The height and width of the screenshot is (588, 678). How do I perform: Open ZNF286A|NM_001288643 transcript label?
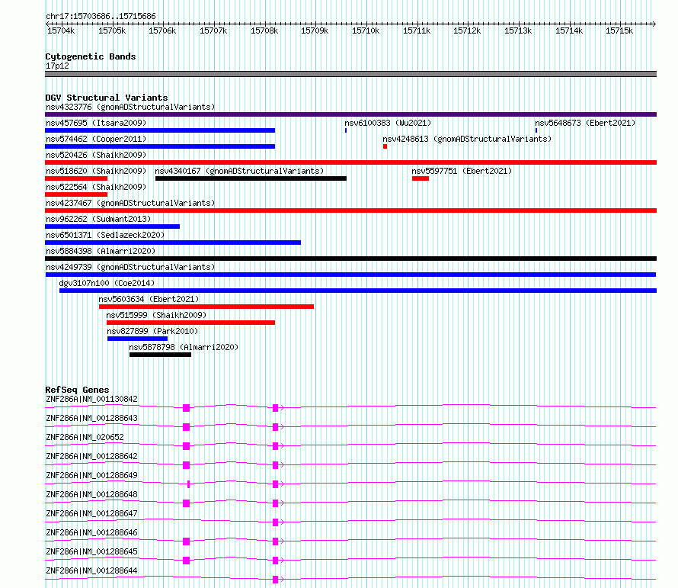[x=91, y=418]
